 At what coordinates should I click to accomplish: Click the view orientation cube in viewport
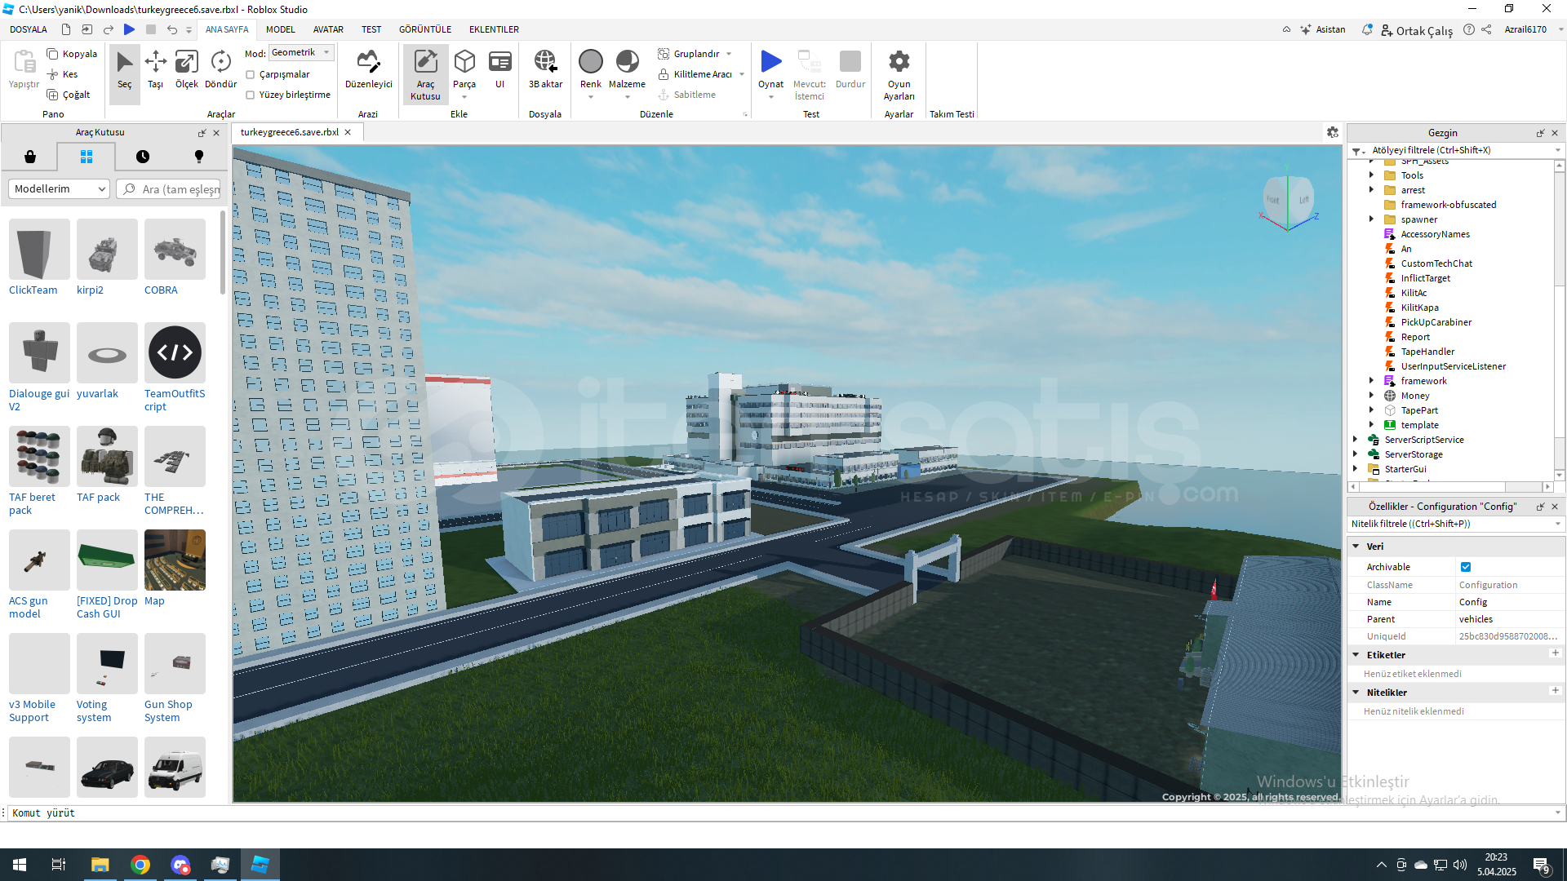(x=1288, y=200)
